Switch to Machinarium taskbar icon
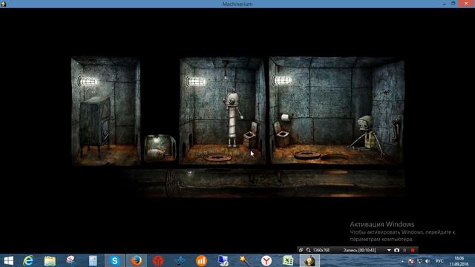The width and height of the screenshot is (475, 267). pyautogui.click(x=309, y=260)
